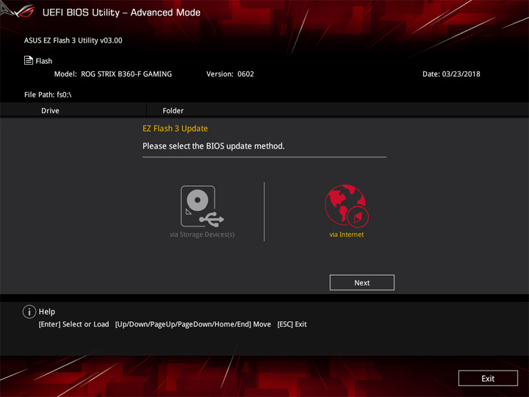Click the Flash document icon
The width and height of the screenshot is (529, 397).
click(x=29, y=60)
